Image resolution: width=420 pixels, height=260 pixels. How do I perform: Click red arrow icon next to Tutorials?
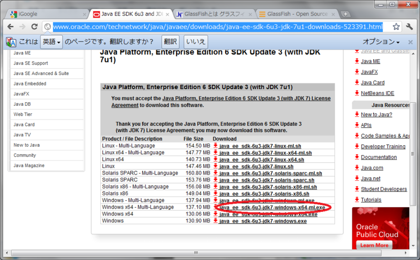click(x=357, y=200)
